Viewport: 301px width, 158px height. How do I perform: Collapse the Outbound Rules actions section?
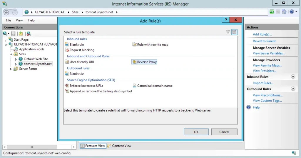293,89
